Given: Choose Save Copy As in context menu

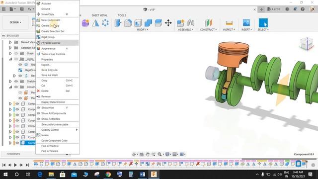Looking at the screenshot, I should (58, 70).
